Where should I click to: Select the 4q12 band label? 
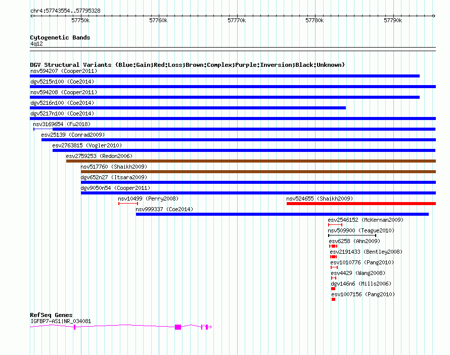click(x=36, y=44)
